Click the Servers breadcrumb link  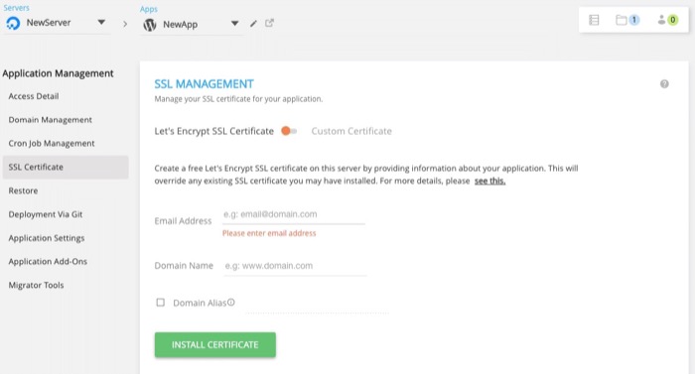(x=17, y=8)
